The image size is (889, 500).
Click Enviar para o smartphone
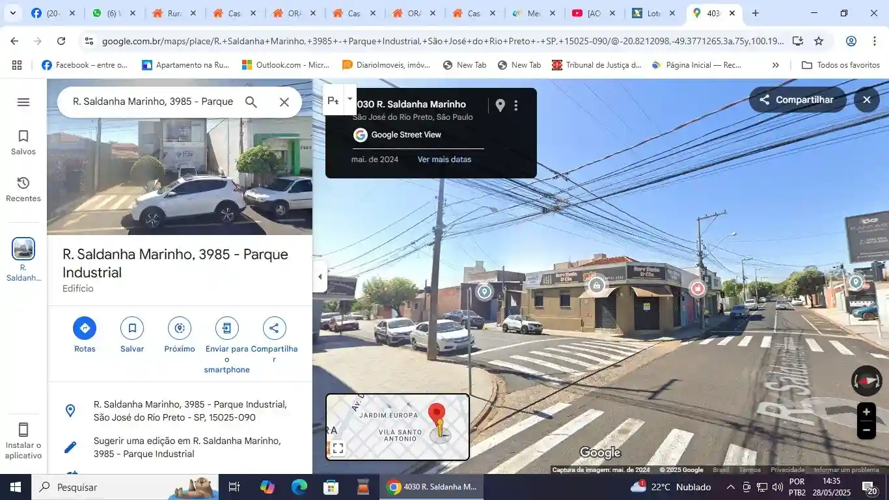point(227,346)
